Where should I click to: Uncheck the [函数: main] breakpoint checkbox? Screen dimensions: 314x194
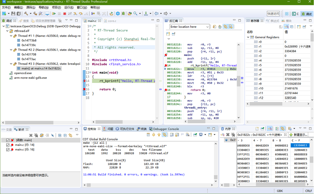[x=8, y=140]
